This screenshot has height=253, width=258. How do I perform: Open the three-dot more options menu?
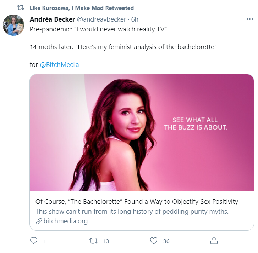(x=249, y=19)
